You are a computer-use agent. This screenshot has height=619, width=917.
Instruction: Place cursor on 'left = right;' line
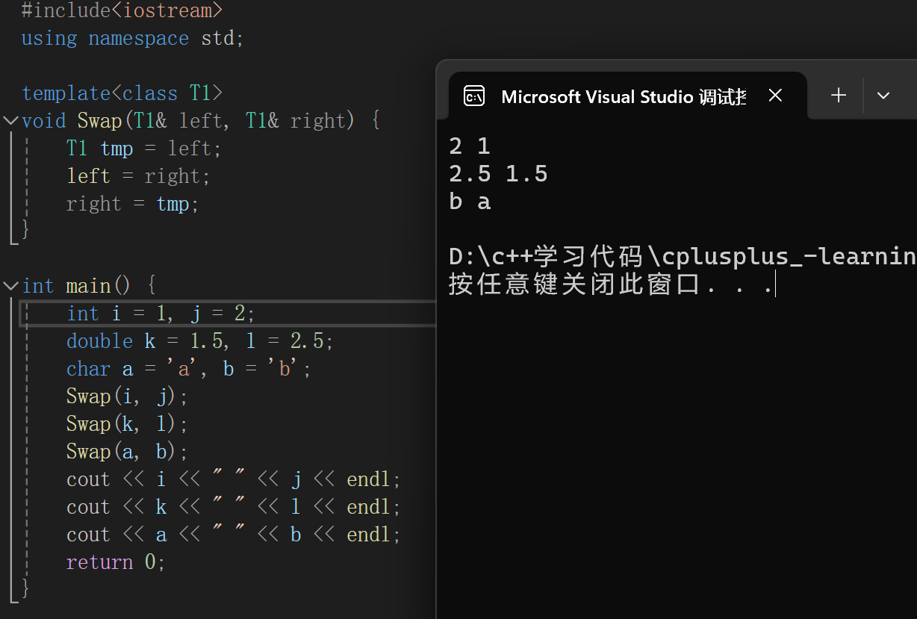click(139, 176)
